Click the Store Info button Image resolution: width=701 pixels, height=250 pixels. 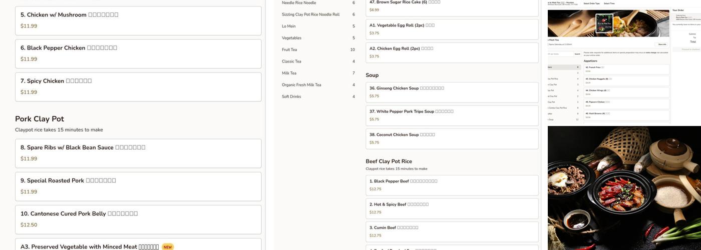(x=662, y=44)
